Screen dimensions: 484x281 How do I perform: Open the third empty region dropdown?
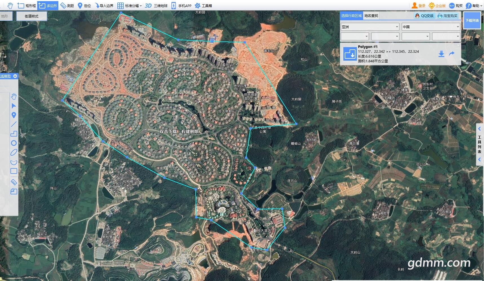coord(416,36)
